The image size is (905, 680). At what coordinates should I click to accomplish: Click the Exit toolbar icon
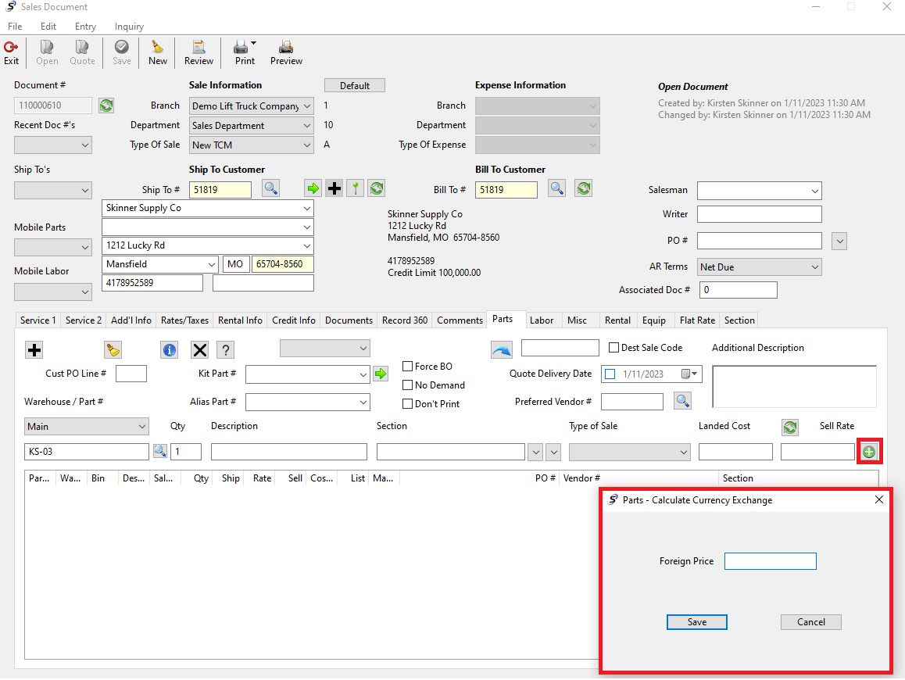click(11, 52)
